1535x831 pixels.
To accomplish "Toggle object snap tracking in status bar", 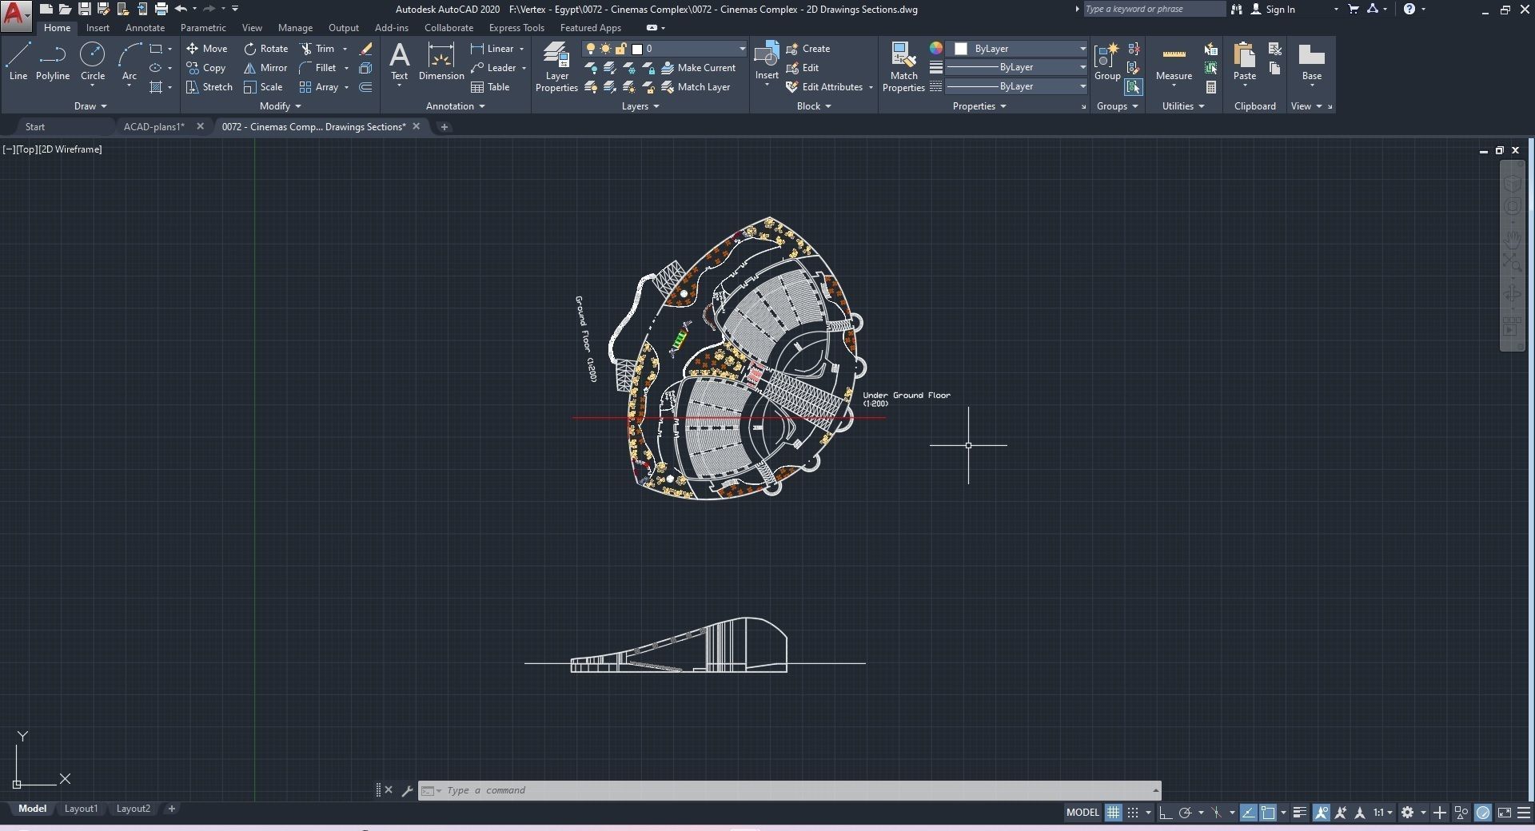I will click(x=1248, y=813).
